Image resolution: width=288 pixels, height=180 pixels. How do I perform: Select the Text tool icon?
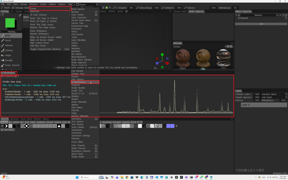(x=3, y=15)
